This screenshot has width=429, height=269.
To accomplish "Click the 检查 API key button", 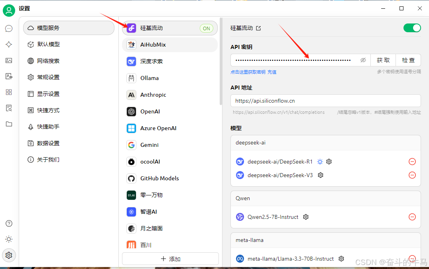I will tap(408, 60).
